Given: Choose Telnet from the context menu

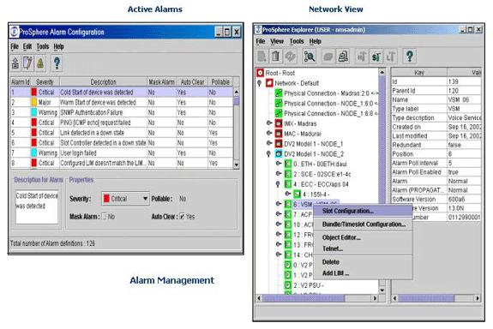Looking at the screenshot, I should (x=333, y=248).
